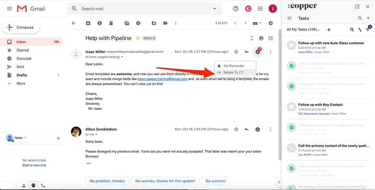Complete 'Call the primary contact' task
375x190 pixels.
(292, 148)
